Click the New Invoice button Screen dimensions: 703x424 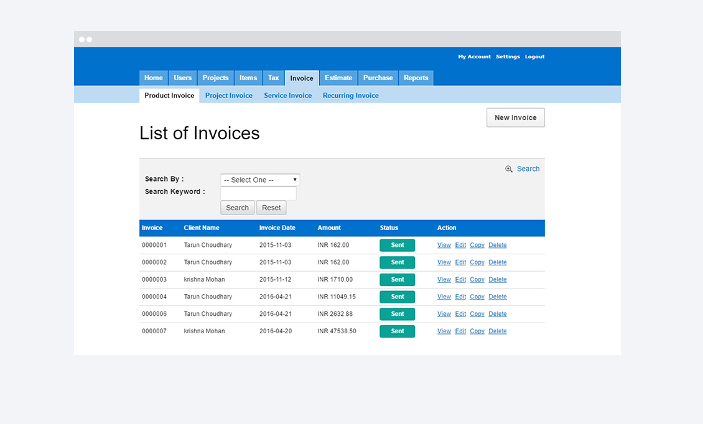(515, 118)
